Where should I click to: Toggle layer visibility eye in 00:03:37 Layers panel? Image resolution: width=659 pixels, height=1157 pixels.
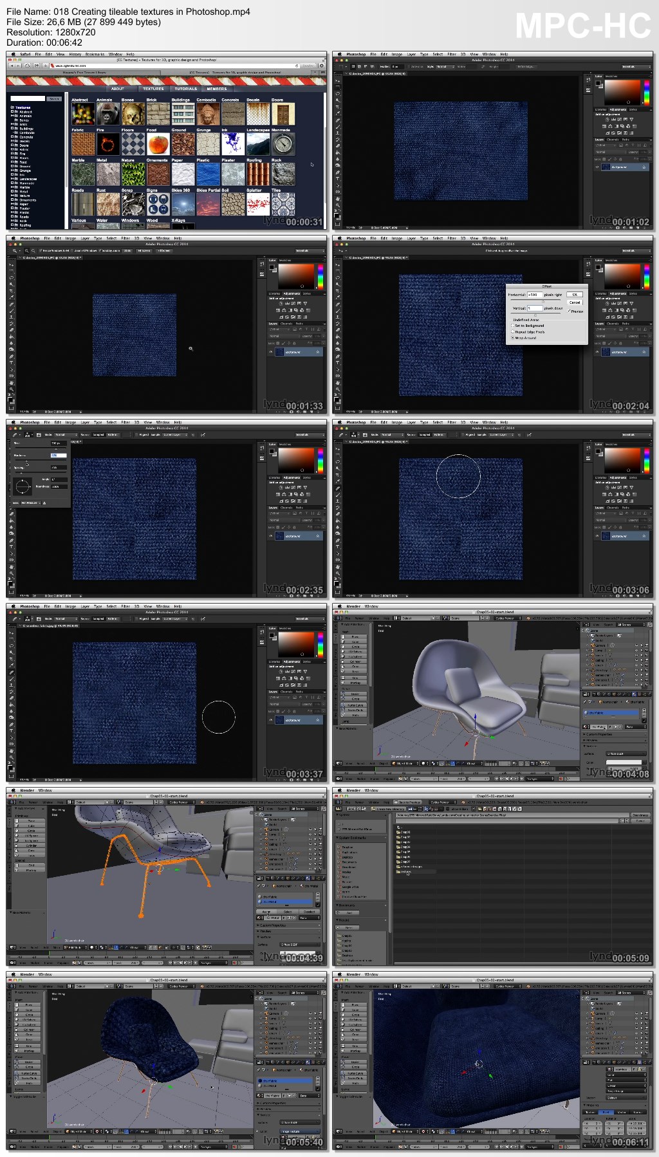[270, 720]
